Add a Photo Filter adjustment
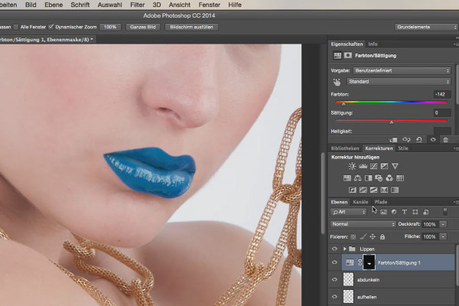The width and height of the screenshot is (459, 306). [379, 178]
